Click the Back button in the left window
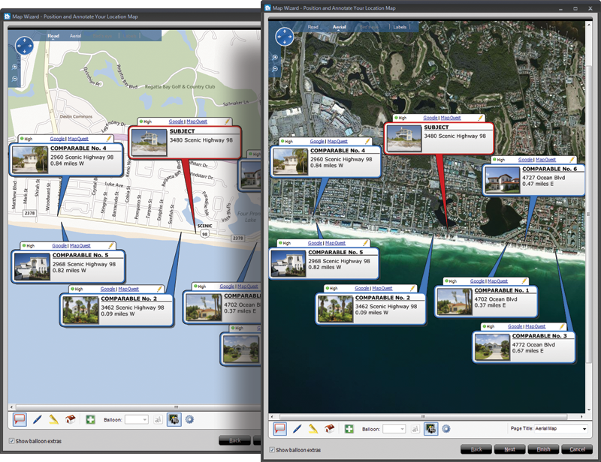 coord(235,440)
